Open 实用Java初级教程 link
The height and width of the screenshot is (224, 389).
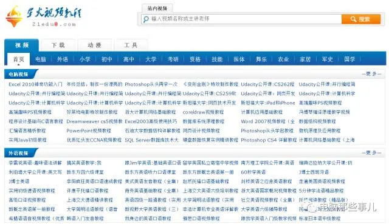click(x=27, y=140)
